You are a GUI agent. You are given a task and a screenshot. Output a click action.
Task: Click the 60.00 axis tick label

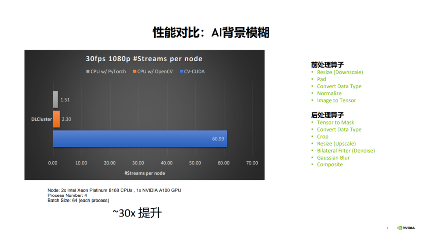224,163
